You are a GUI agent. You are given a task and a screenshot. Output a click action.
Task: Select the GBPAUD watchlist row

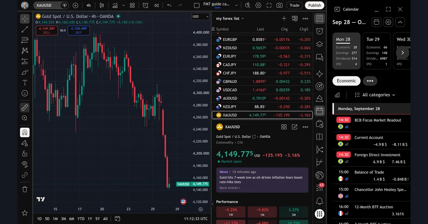[263, 81]
